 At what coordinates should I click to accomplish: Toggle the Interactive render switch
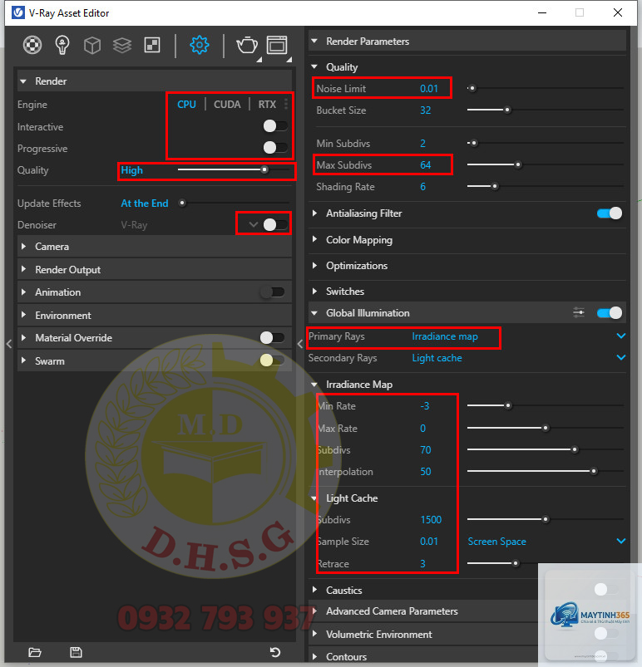pyautogui.click(x=275, y=126)
